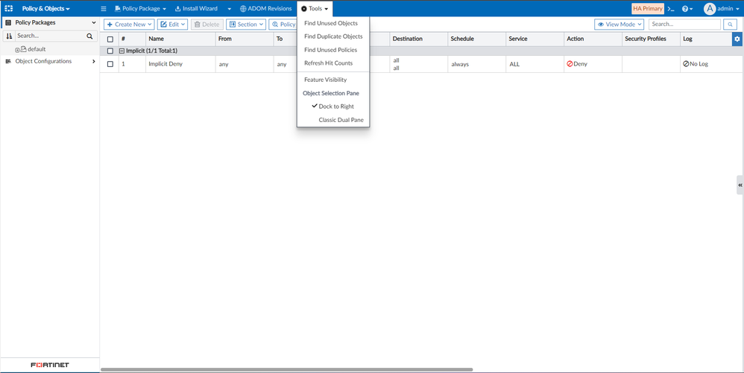This screenshot has width=744, height=373.
Task: Click the column settings gear icon
Action: tap(737, 39)
